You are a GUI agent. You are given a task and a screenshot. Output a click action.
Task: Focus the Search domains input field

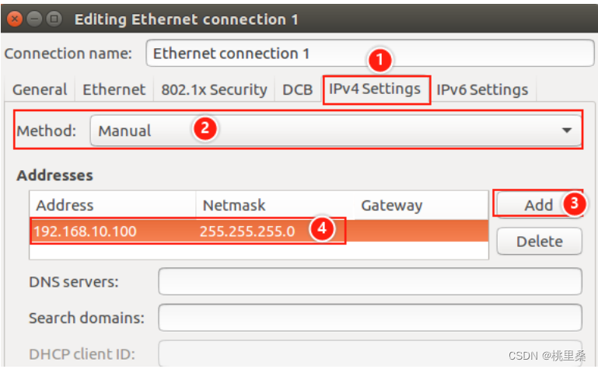[x=370, y=318]
